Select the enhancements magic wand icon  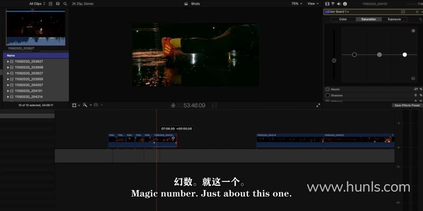point(85,105)
